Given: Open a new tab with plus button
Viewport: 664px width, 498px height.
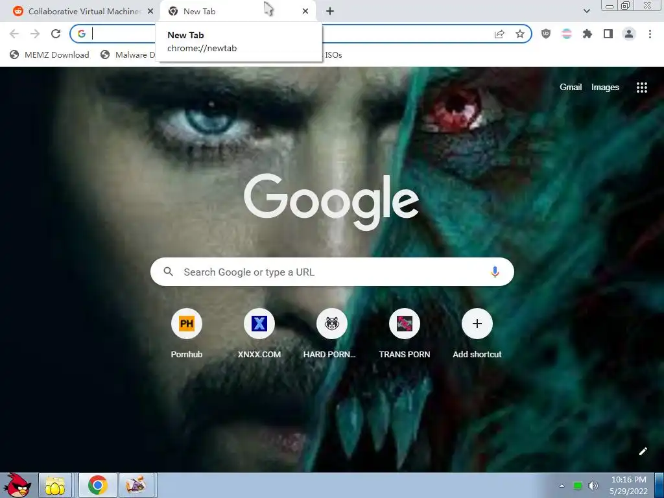Looking at the screenshot, I should pyautogui.click(x=330, y=11).
